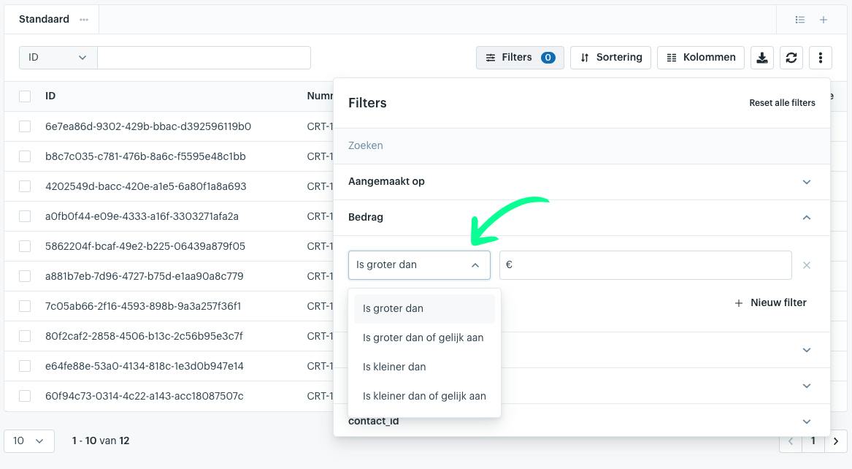Viewport: 852px width, 469px height.
Task: Select row 6e7ea86d-9302-429b-bbac-d392596119b0 checkbox
Action: tap(25, 126)
